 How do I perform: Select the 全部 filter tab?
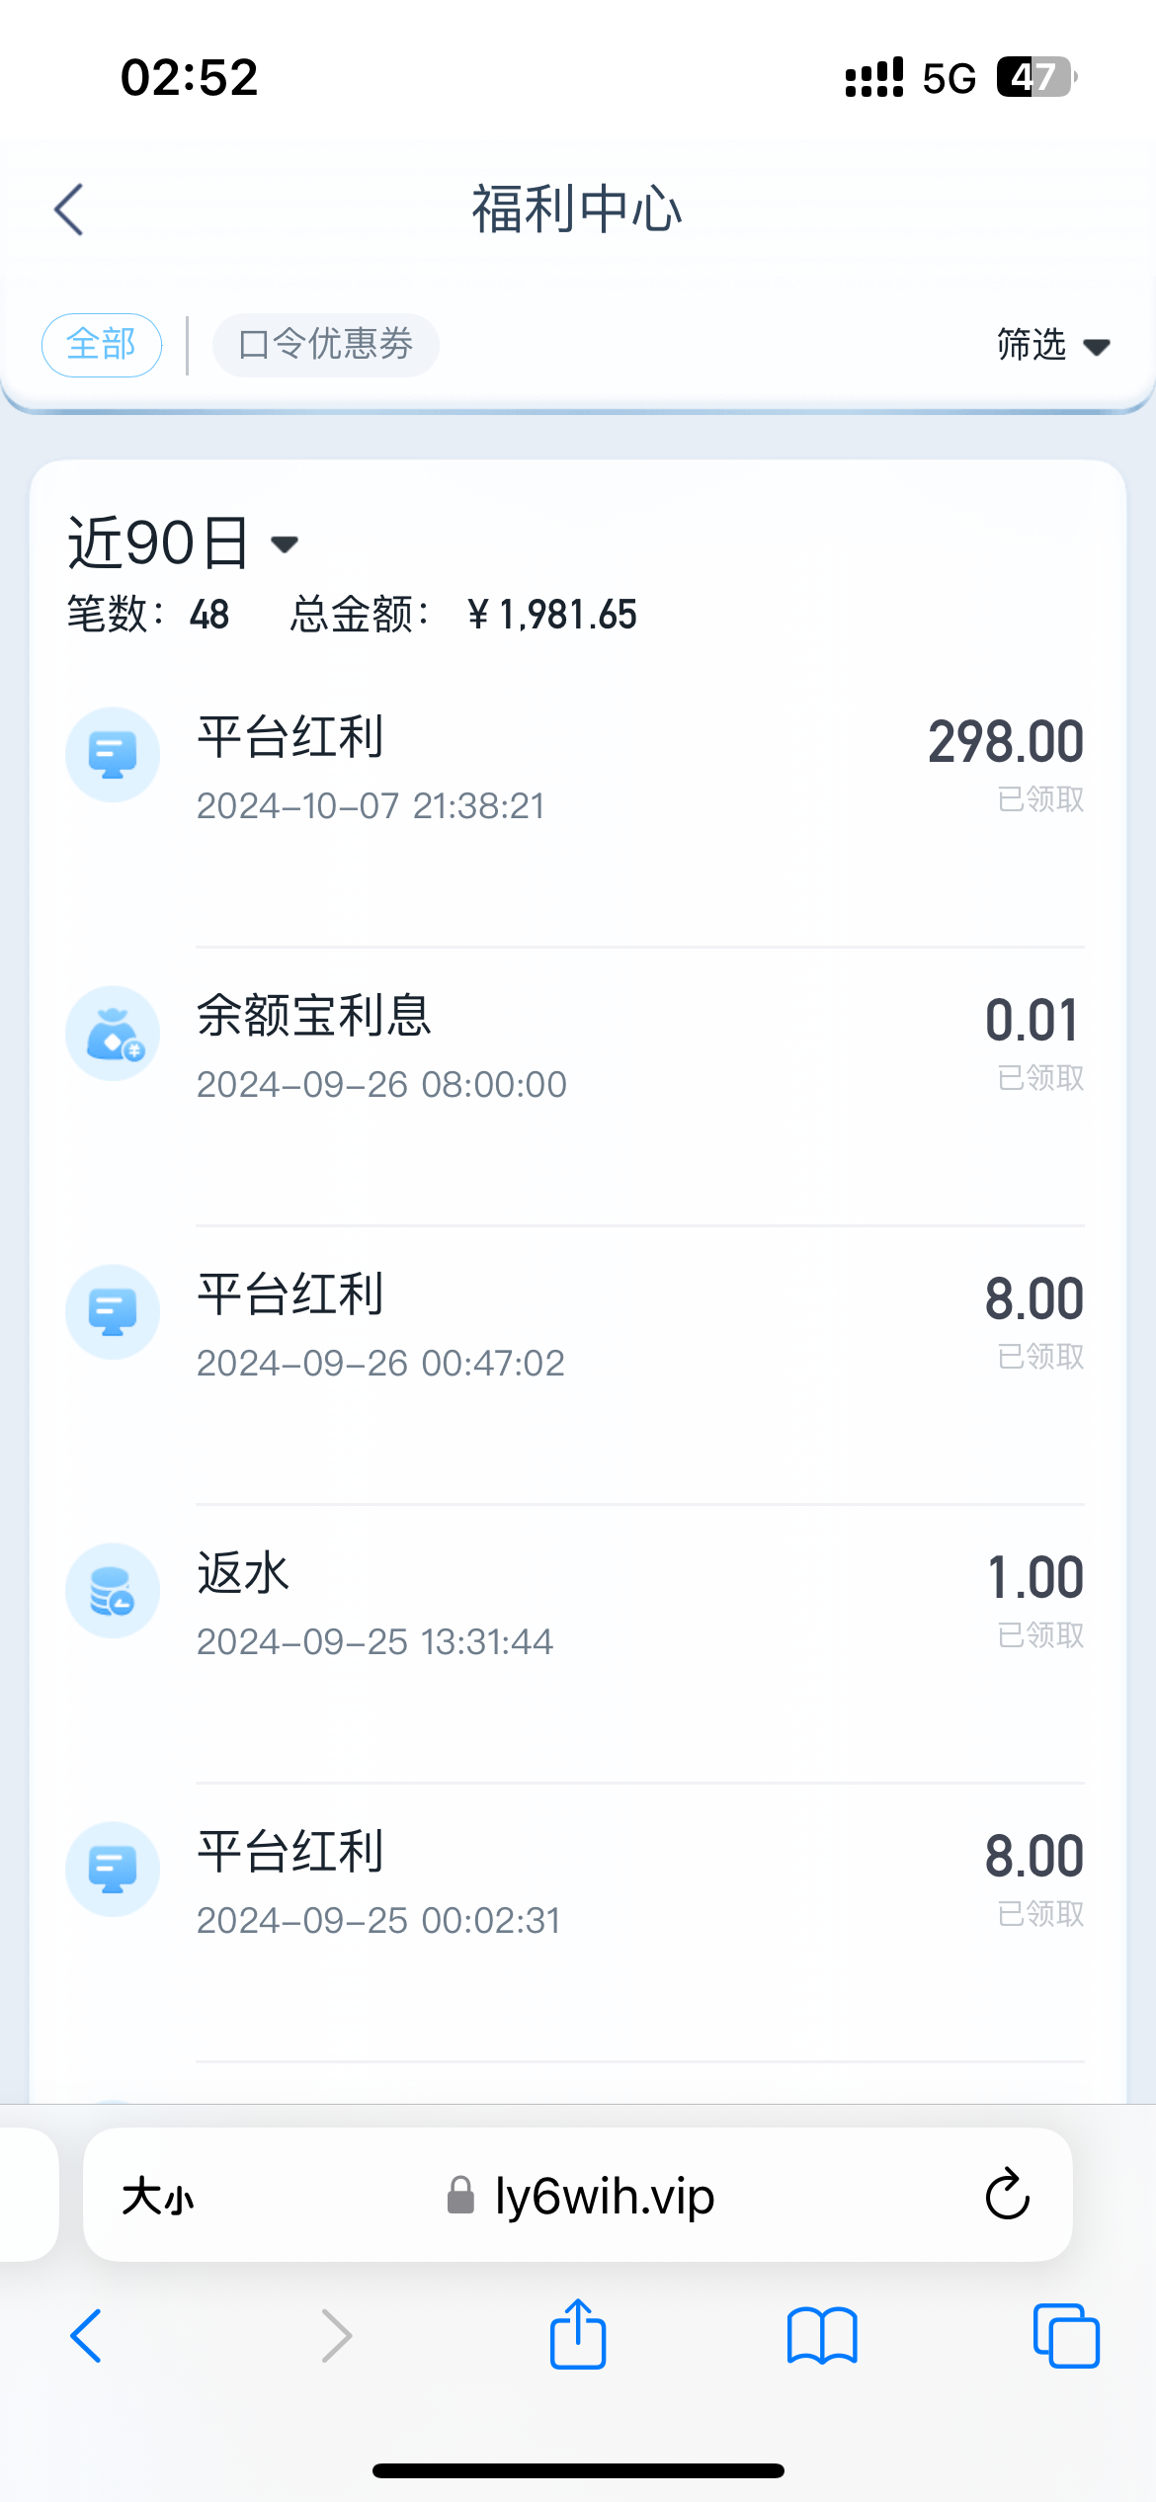(x=102, y=345)
